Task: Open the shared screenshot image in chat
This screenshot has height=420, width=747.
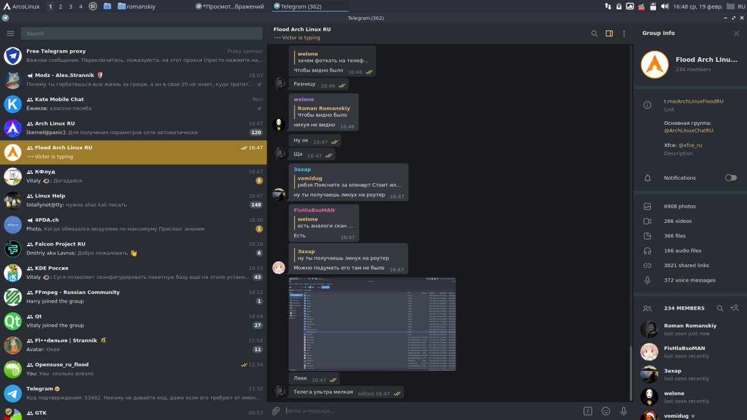Action: pos(372,324)
